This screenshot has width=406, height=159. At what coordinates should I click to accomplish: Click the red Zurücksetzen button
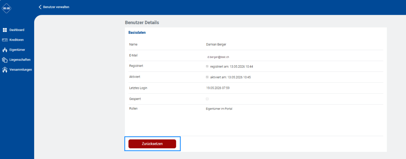coord(152,144)
